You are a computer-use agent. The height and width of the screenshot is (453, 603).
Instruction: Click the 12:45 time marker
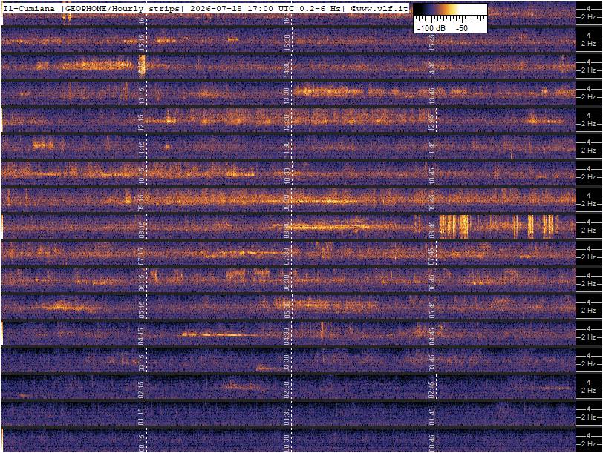tap(432, 123)
